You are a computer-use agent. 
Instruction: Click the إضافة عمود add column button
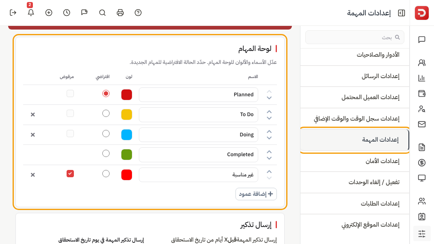(x=256, y=194)
